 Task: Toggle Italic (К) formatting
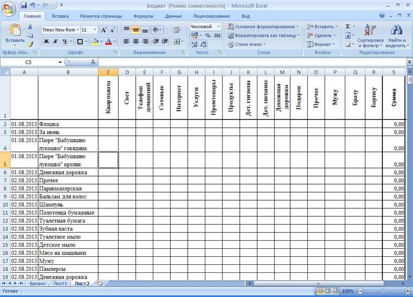56,41
